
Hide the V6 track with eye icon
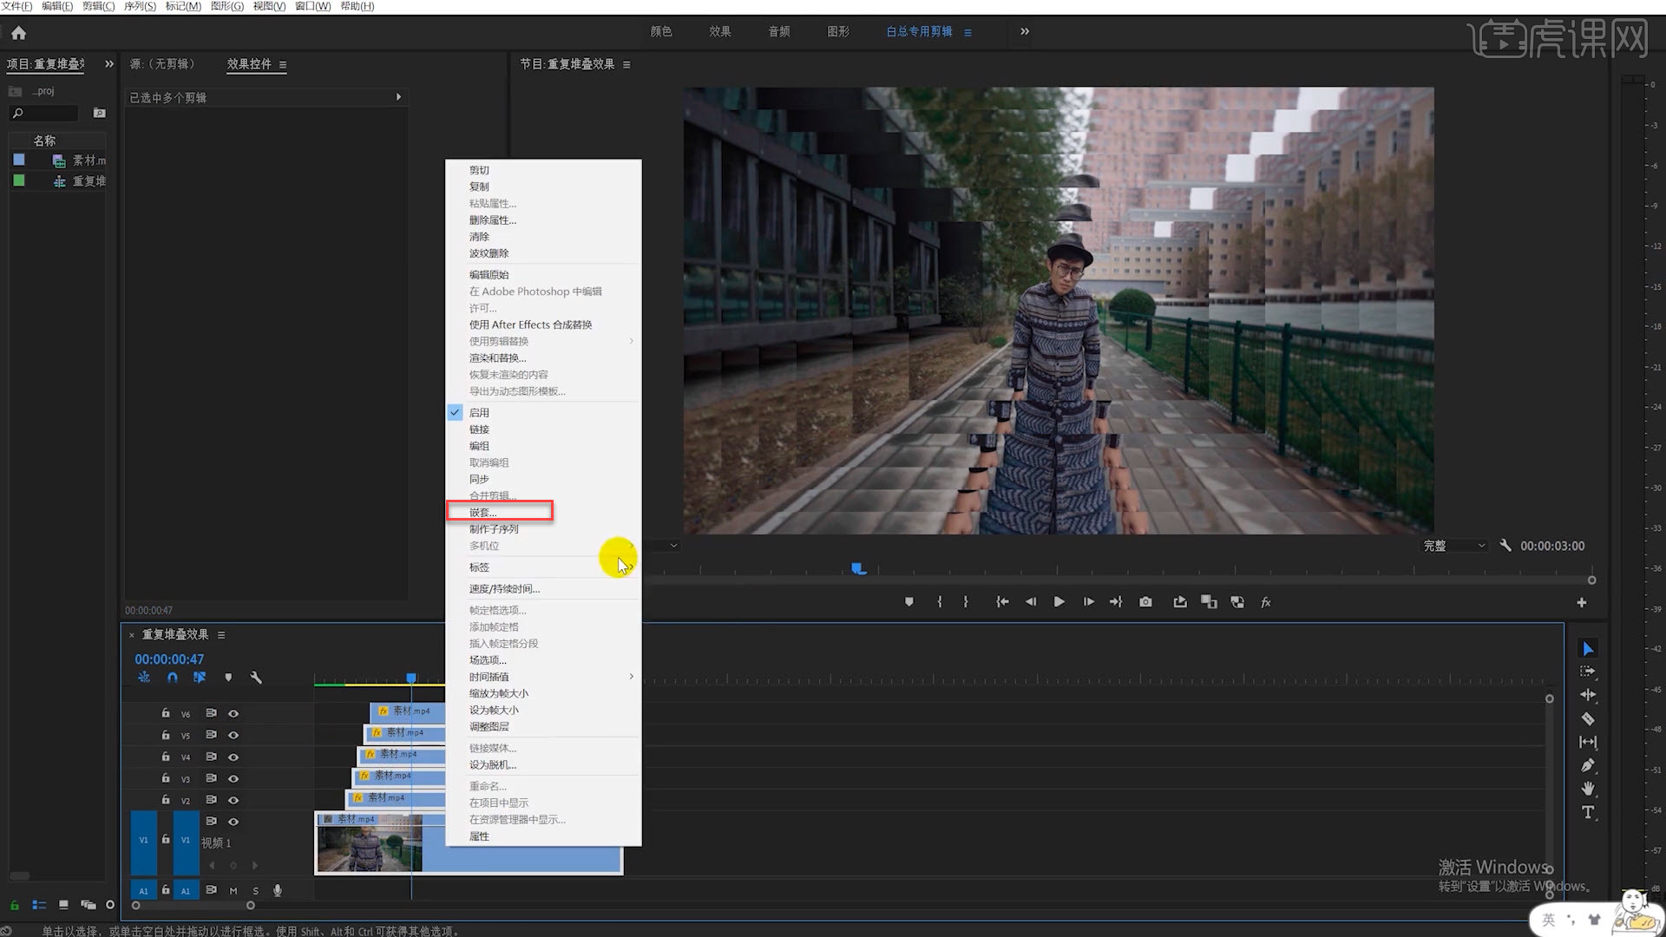tap(233, 713)
